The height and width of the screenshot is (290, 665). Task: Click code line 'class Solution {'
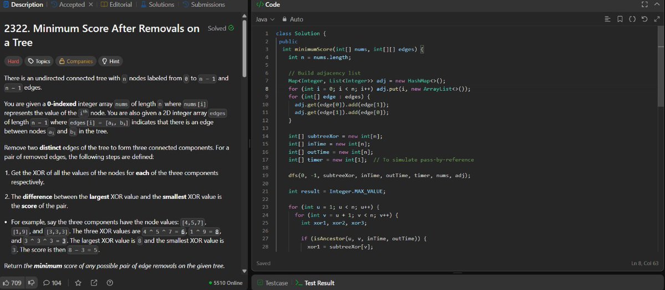300,34
